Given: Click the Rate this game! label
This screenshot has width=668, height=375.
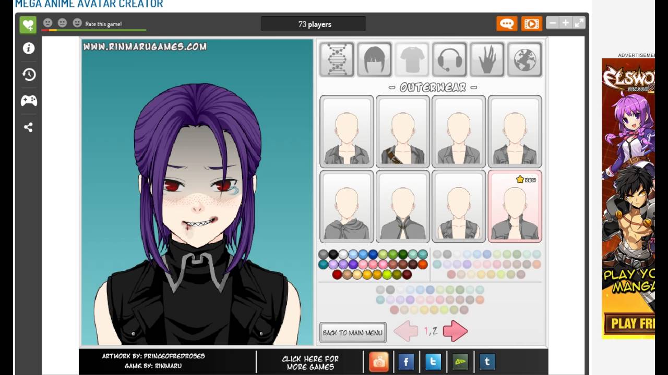Looking at the screenshot, I should coord(103,24).
